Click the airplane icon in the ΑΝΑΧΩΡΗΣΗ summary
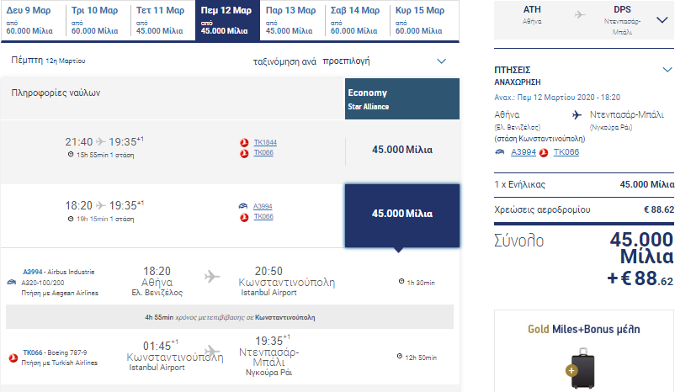 tap(576, 114)
